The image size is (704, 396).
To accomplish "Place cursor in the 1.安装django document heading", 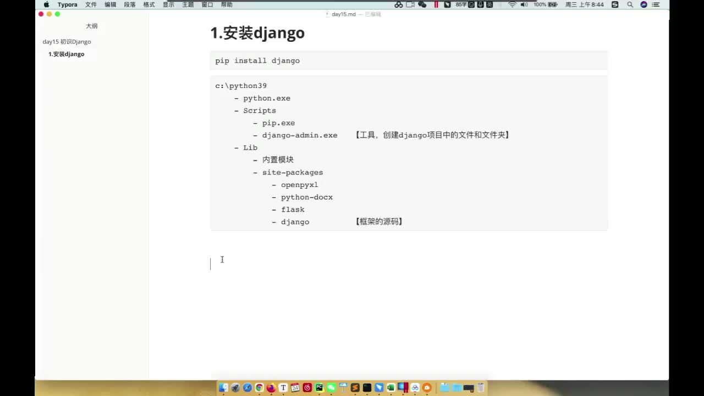I will (x=257, y=33).
